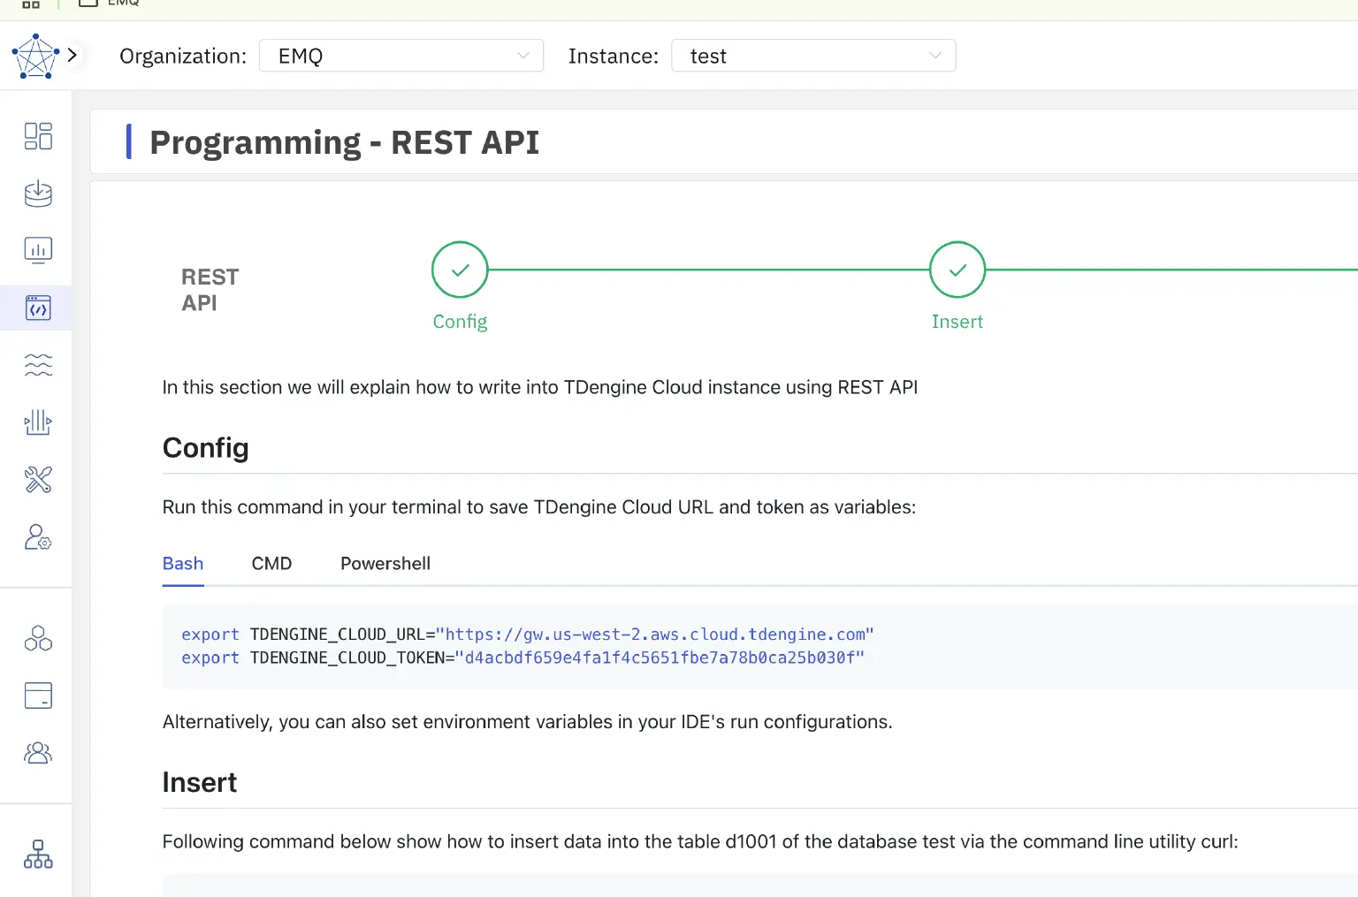
Task: Open the chart visualization sidebar icon
Action: 38,251
